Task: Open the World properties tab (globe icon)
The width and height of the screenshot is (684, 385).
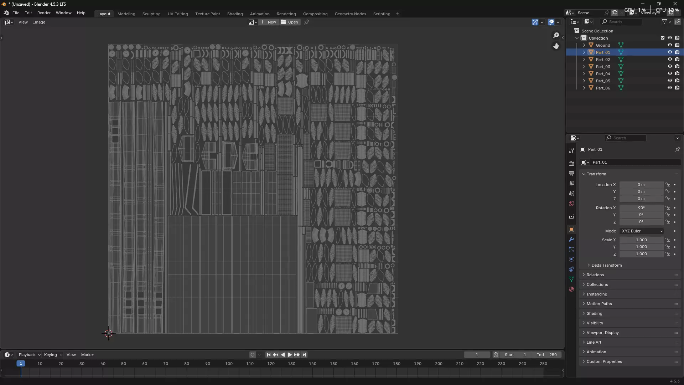Action: pyautogui.click(x=571, y=204)
